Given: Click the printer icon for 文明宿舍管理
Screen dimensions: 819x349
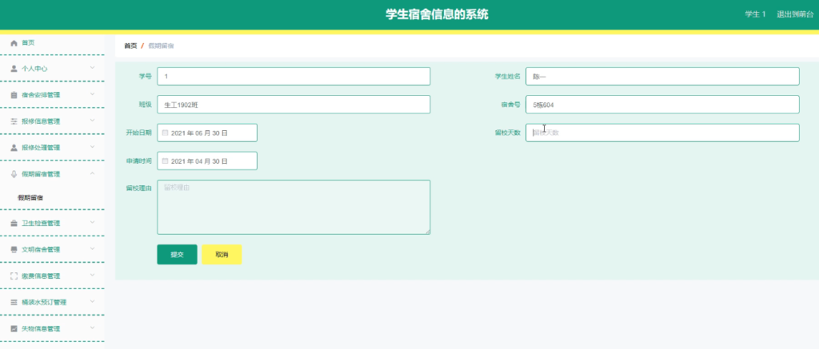Looking at the screenshot, I should [14, 249].
